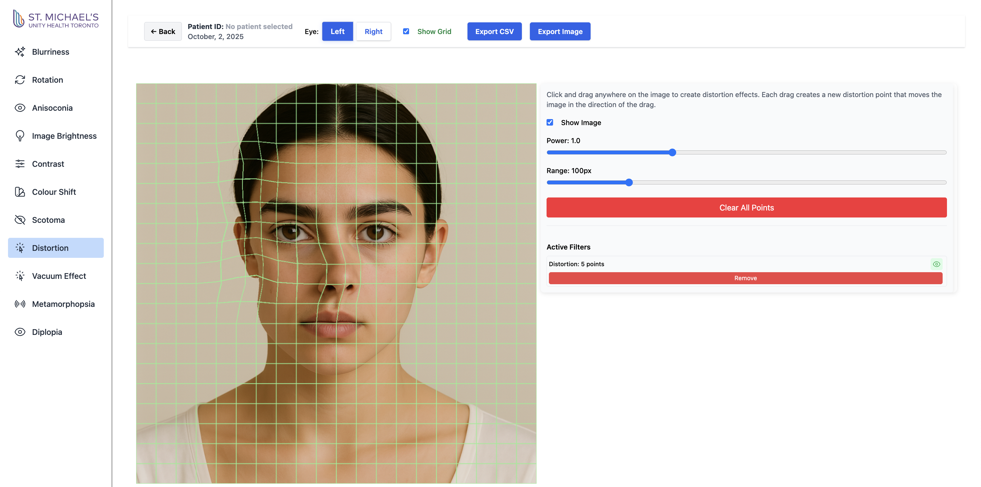981x487 pixels.
Task: Export the results as CSV
Action: coord(494,31)
